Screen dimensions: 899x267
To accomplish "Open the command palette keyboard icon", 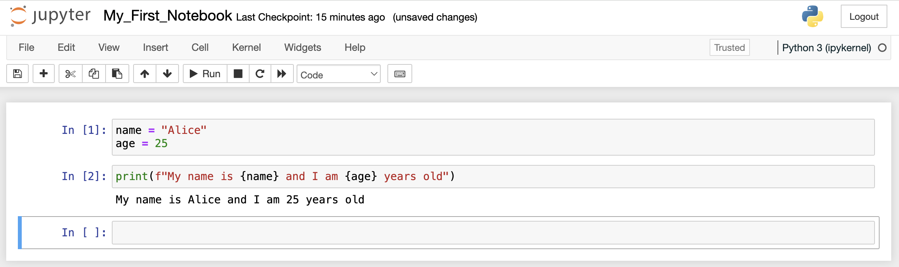I will click(x=399, y=74).
